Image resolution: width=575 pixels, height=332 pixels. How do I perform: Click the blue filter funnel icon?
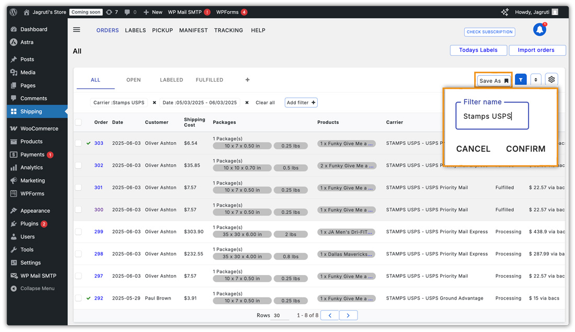pos(521,79)
